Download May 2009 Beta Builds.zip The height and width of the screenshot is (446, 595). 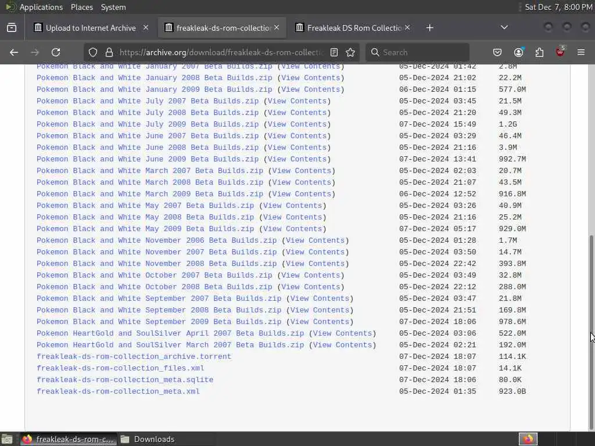pyautogui.click(x=145, y=229)
